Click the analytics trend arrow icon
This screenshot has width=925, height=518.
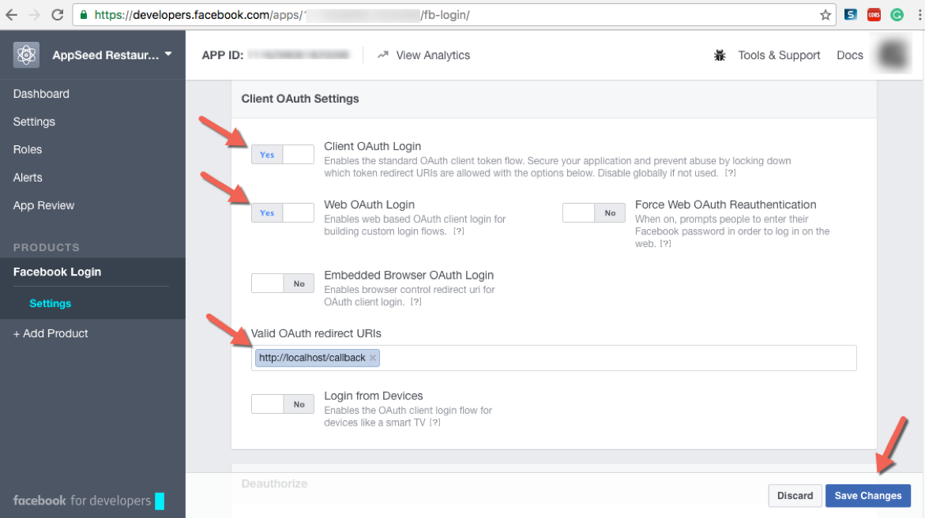383,54
